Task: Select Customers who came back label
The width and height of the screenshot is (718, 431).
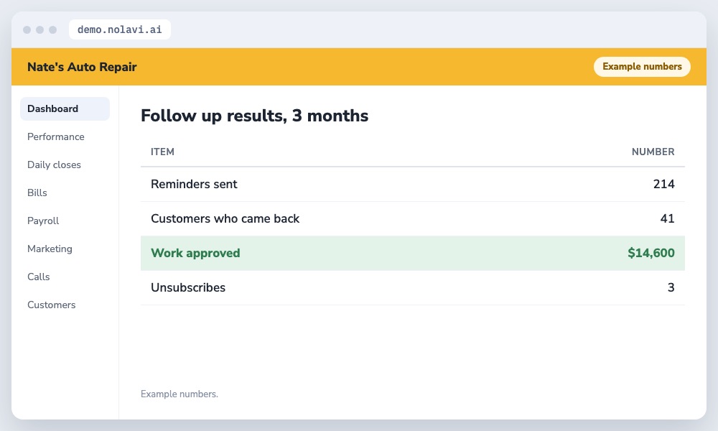Action: tap(225, 218)
